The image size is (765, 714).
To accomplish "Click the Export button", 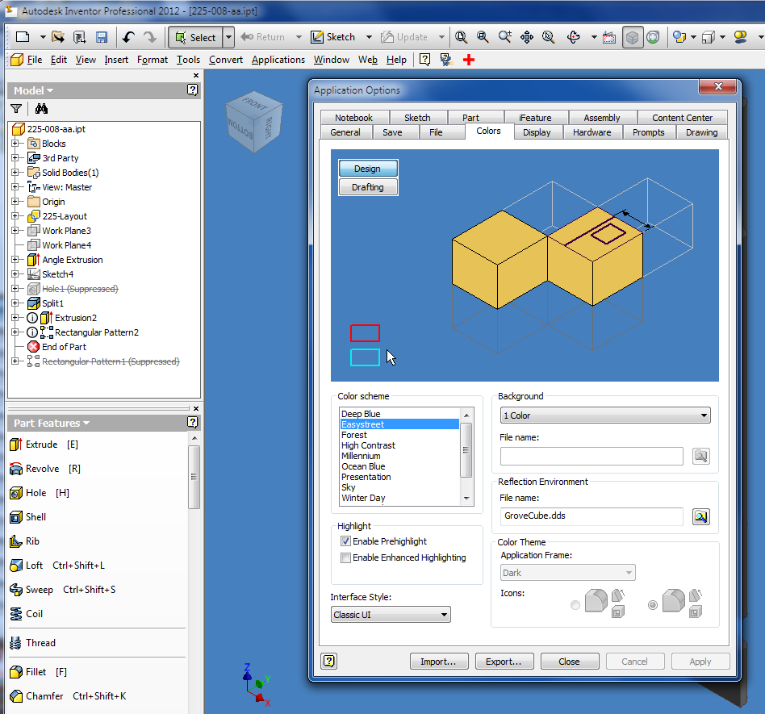I will point(504,661).
